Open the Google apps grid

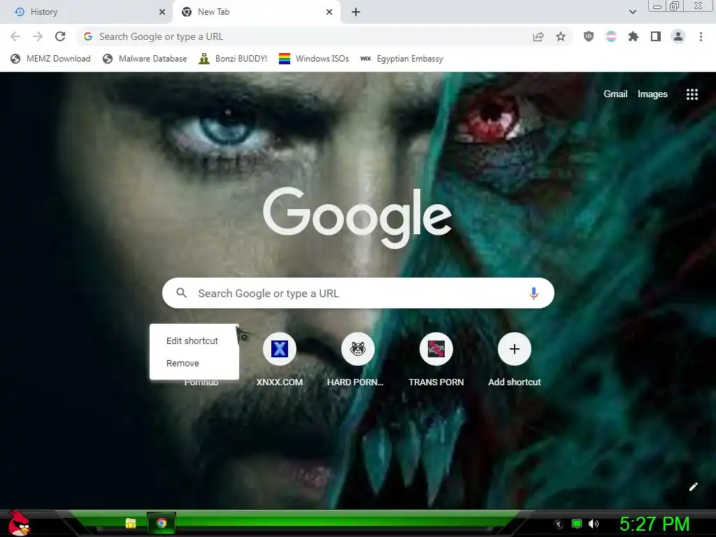(692, 94)
